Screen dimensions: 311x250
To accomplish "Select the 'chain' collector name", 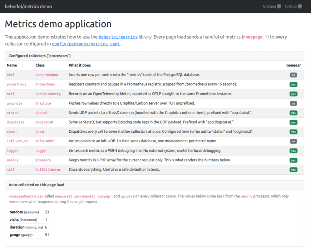I will click(12, 132).
